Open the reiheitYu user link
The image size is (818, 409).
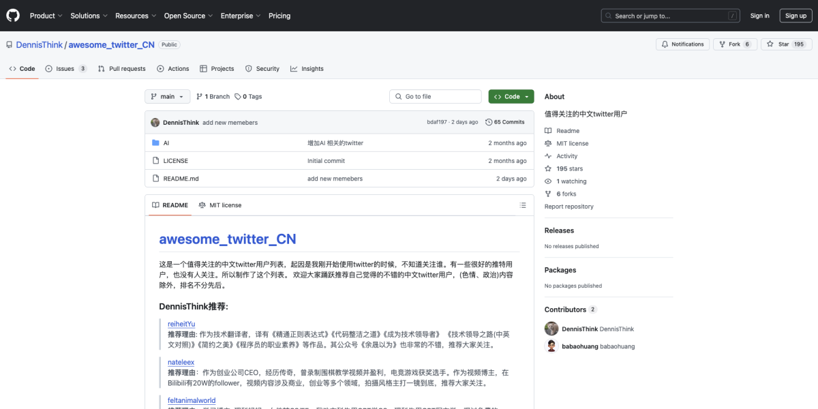(x=181, y=324)
